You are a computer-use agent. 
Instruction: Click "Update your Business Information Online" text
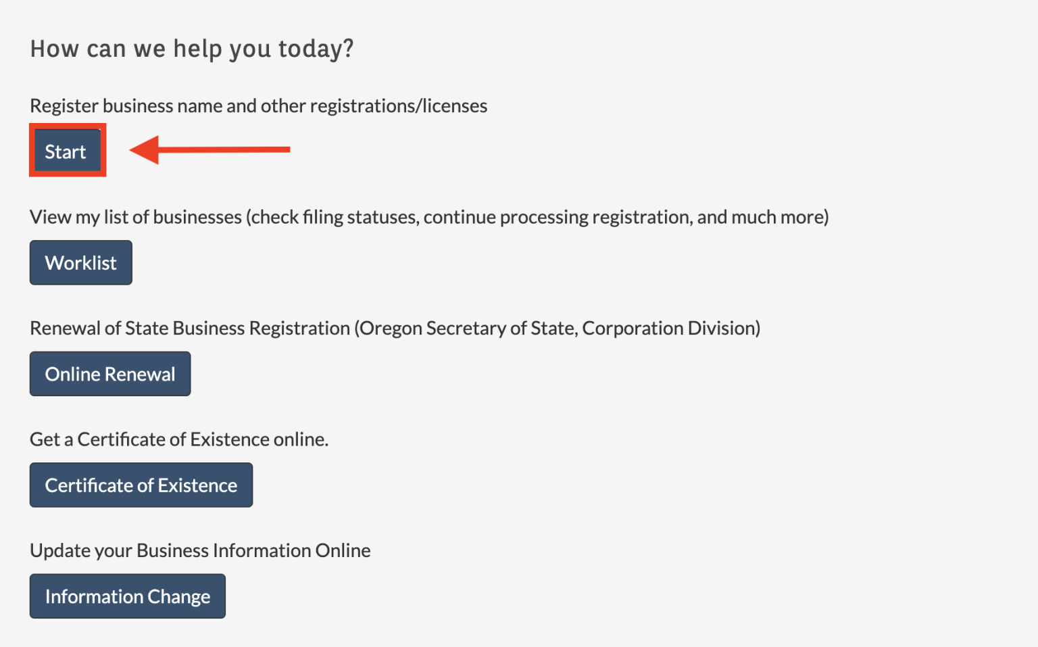(200, 551)
